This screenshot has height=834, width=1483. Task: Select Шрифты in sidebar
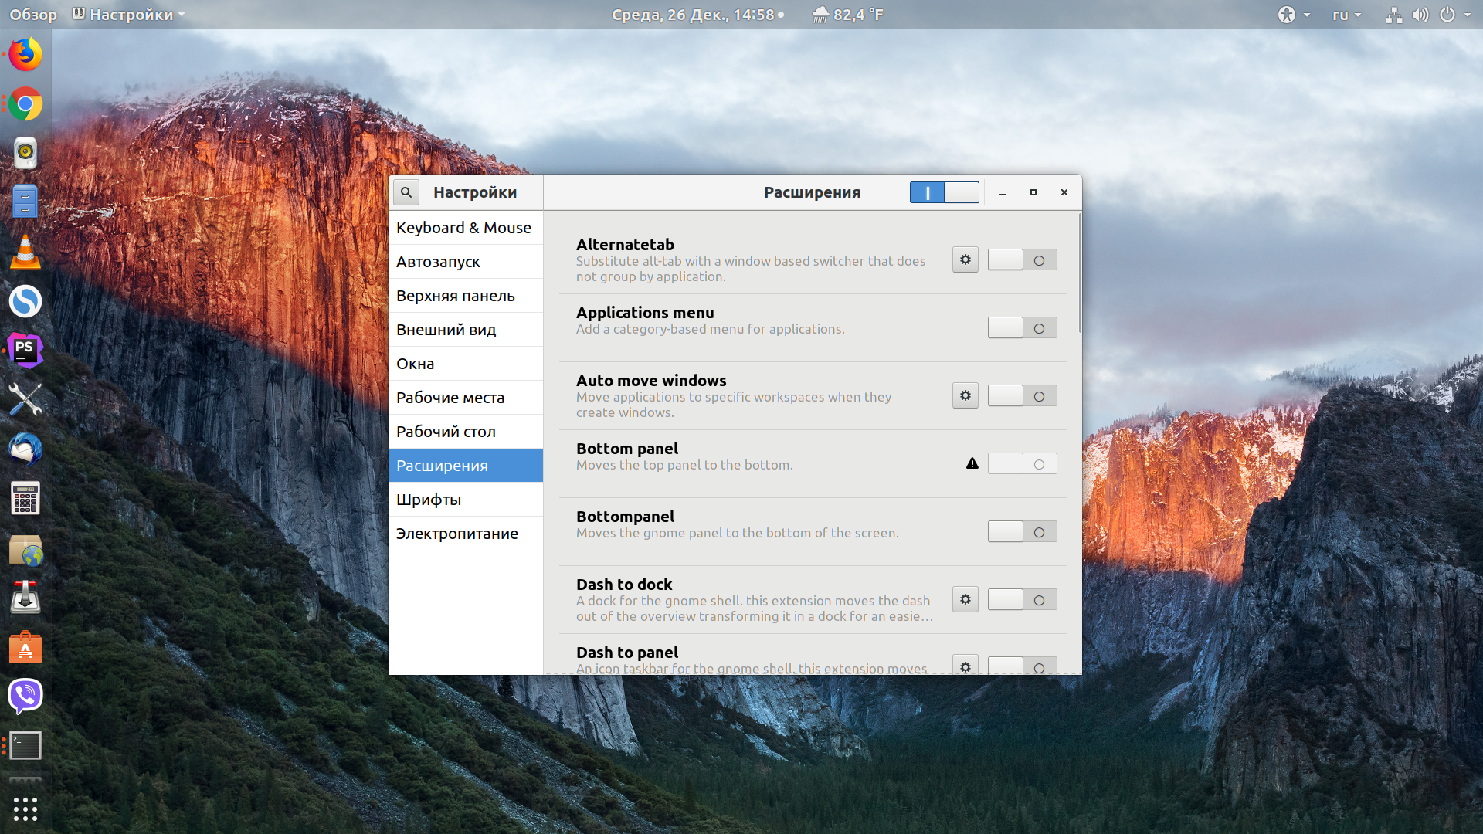coord(466,500)
